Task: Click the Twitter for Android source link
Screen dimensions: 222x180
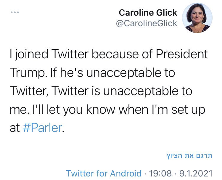Action: tap(104, 173)
